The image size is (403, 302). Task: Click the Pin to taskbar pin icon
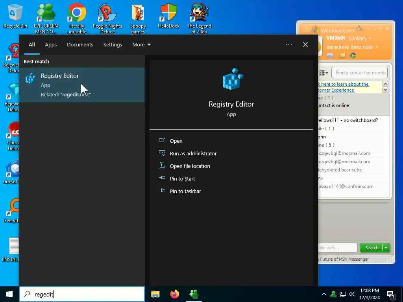(162, 190)
